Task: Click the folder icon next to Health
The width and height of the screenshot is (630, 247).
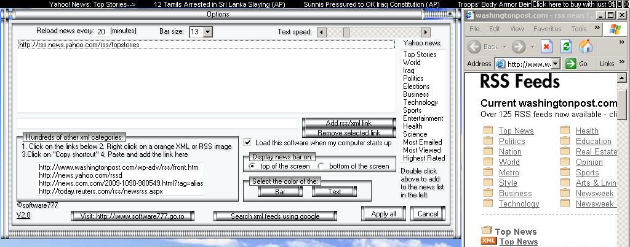Action: coord(565,131)
